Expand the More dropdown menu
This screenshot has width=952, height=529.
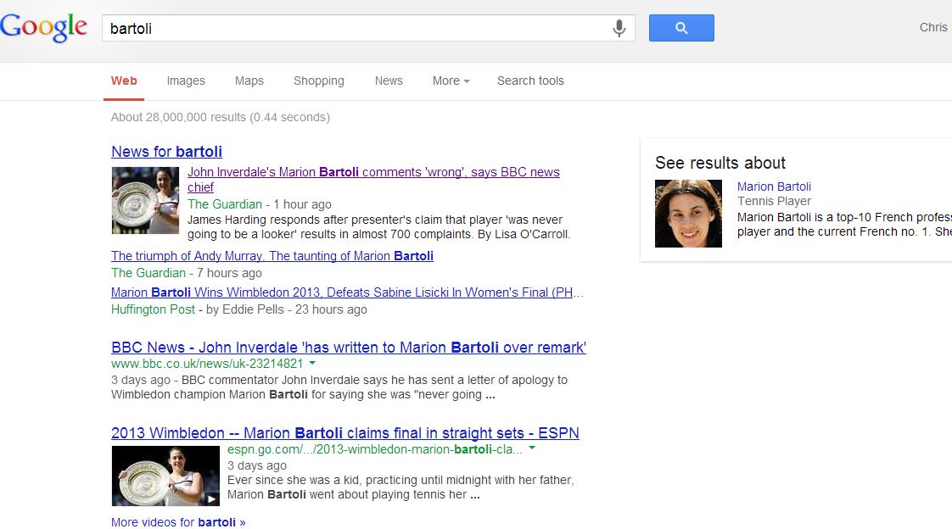click(x=451, y=81)
